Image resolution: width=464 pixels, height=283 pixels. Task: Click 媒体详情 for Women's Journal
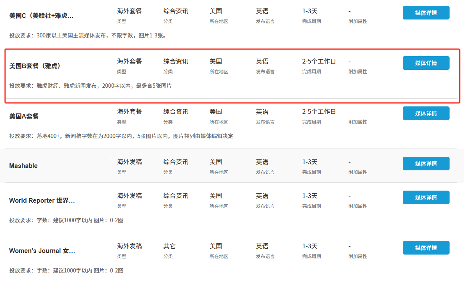coord(426,248)
